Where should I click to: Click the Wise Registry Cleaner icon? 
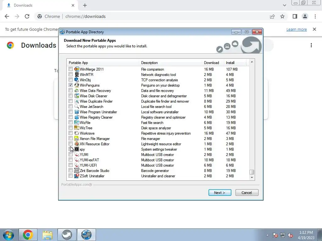[77, 117]
